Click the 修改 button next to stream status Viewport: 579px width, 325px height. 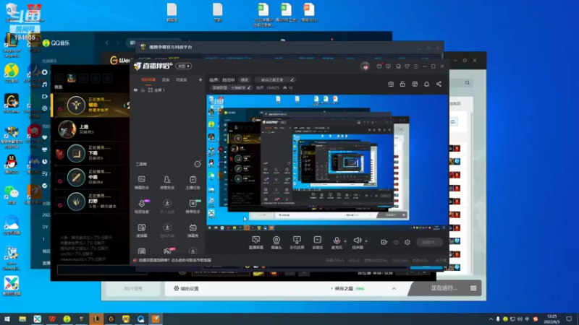tap(245, 79)
